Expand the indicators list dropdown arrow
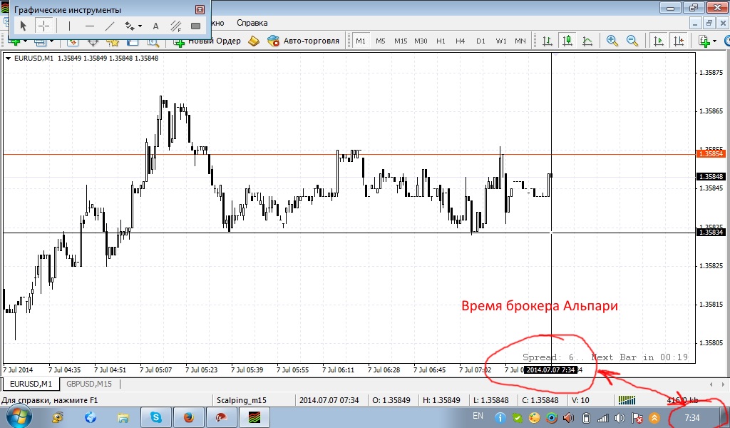 (714, 41)
